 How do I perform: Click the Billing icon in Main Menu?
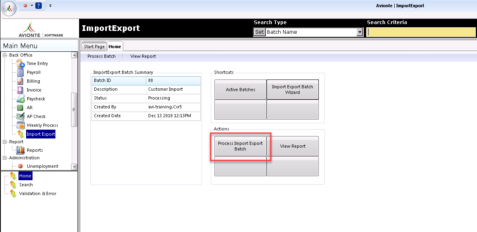[x=20, y=81]
